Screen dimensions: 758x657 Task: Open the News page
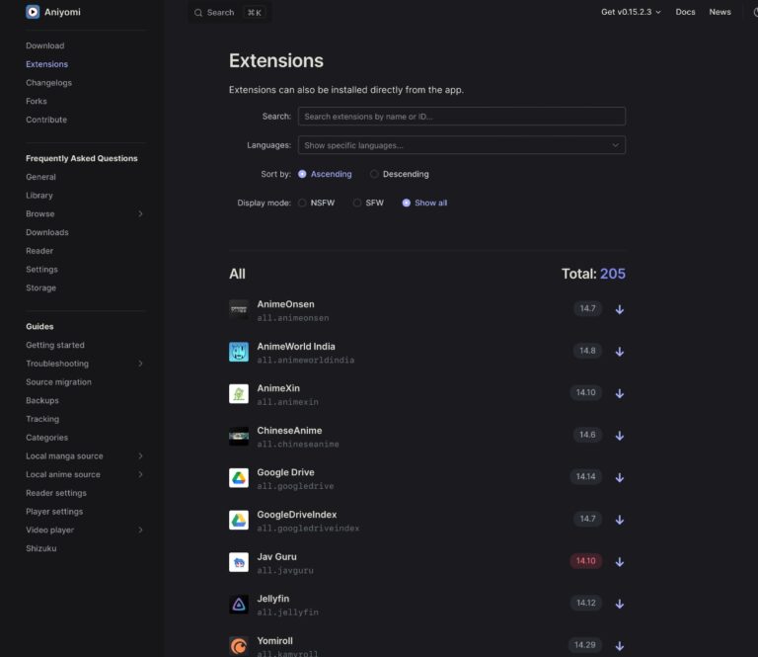pos(720,12)
